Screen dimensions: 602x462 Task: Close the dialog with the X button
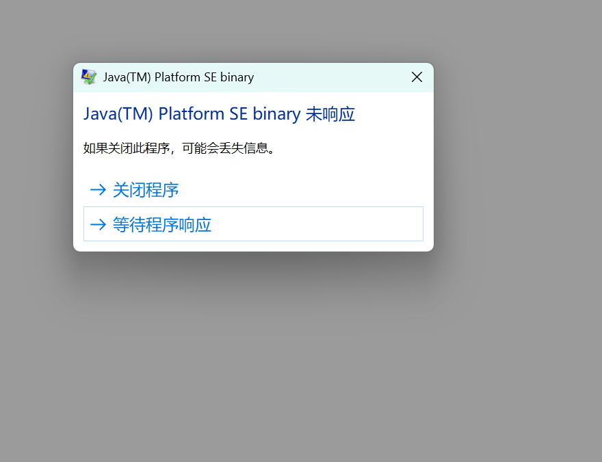click(x=417, y=77)
